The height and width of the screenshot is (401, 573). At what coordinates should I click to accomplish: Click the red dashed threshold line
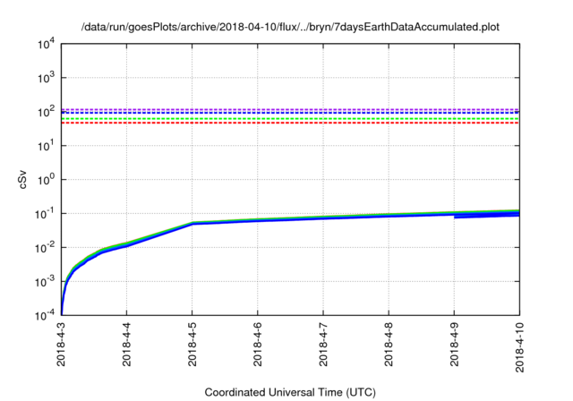pos(290,123)
